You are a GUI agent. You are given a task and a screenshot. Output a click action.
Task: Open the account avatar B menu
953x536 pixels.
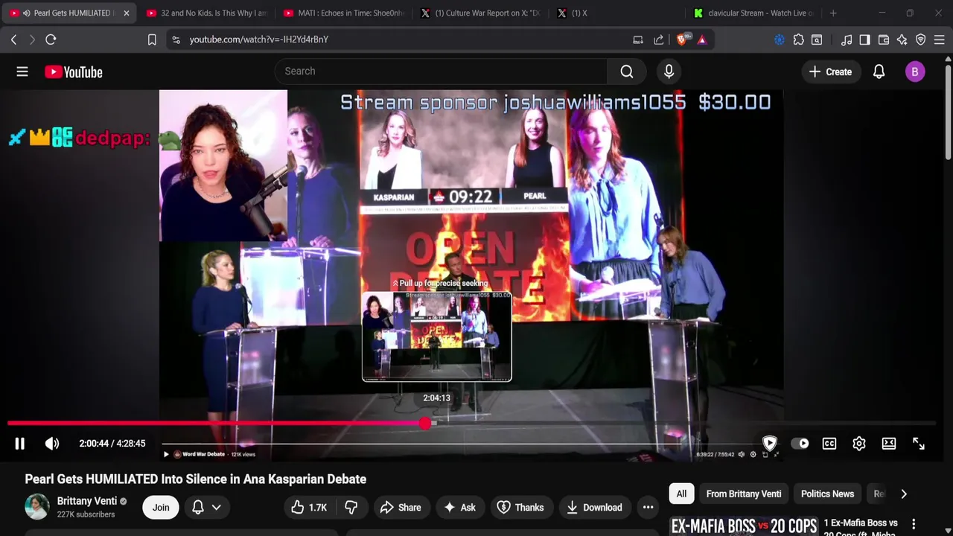(915, 71)
